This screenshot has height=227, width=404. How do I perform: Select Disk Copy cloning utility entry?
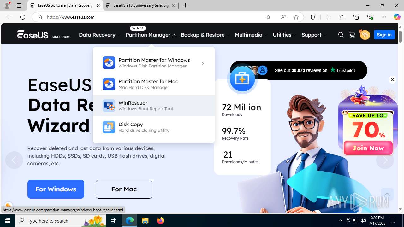(154, 127)
